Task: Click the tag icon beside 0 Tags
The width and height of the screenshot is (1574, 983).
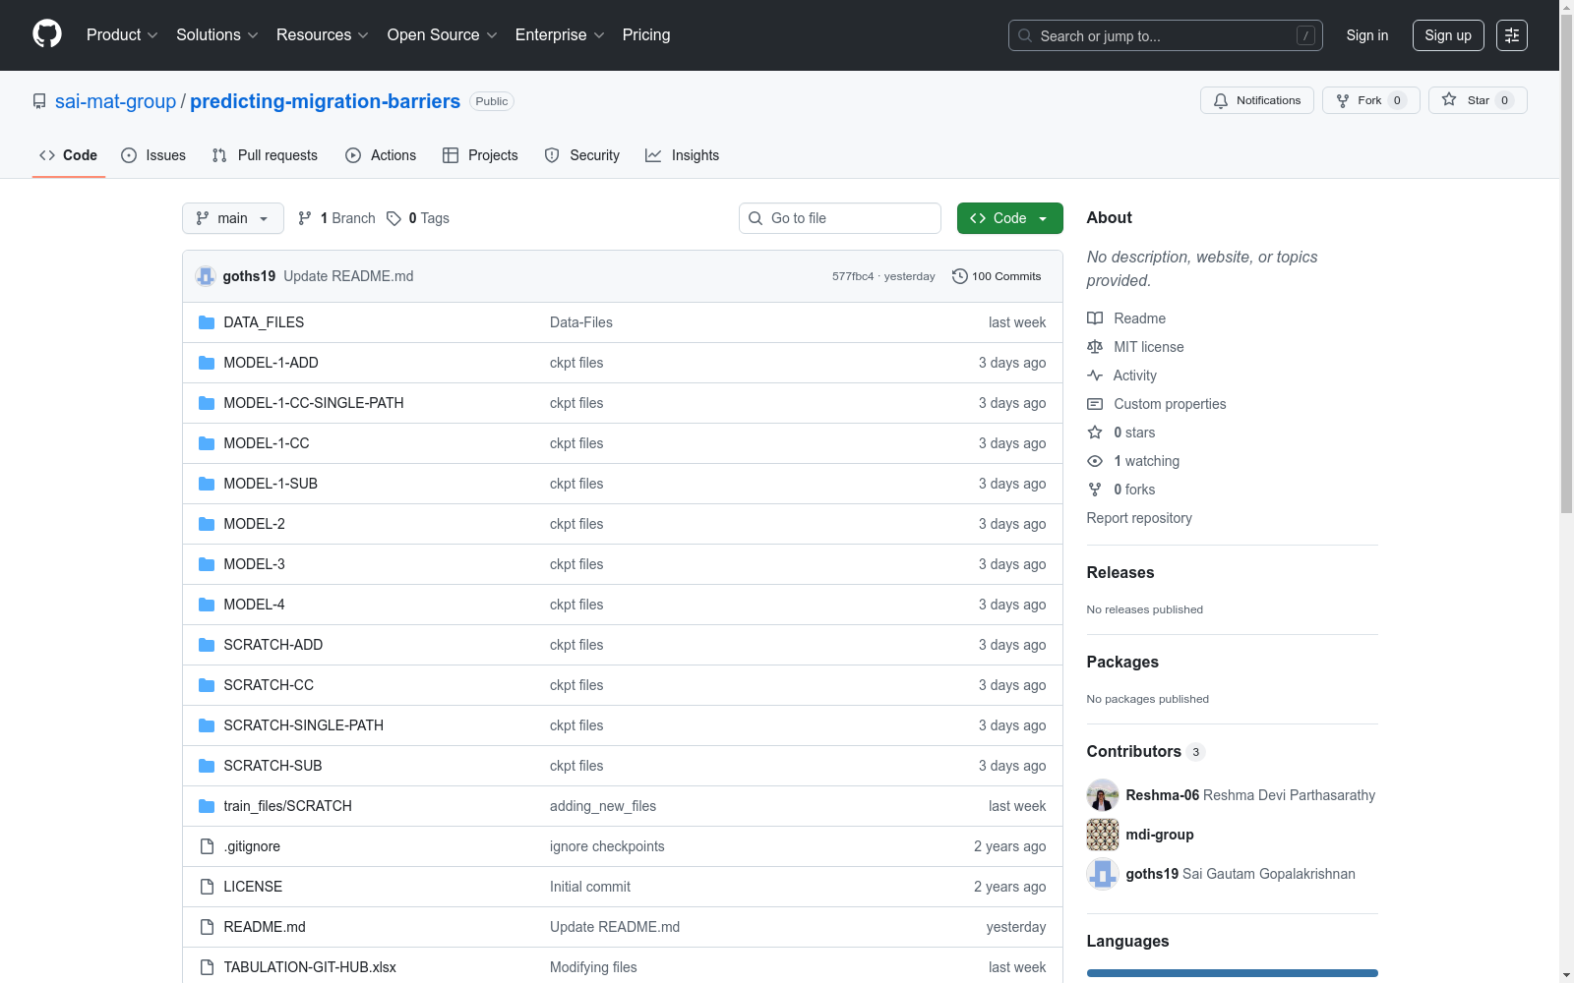Action: 393,218
